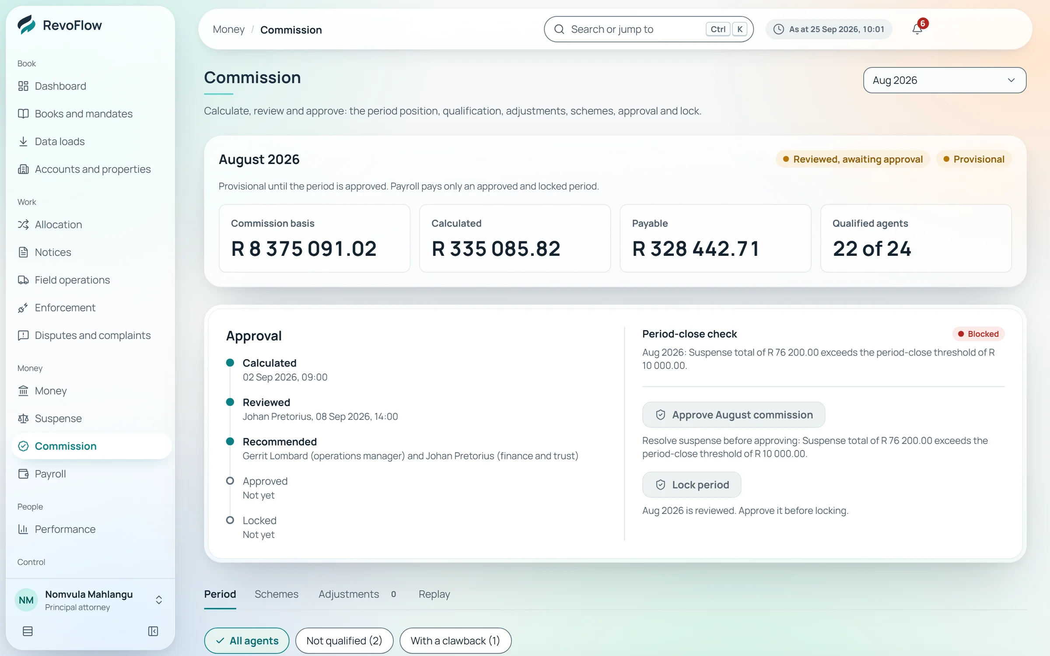Open the Payroll page

91,474
